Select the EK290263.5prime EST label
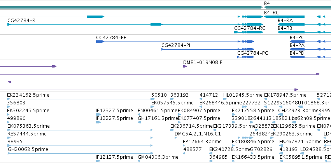This screenshot has width=331, height=163. point(291,134)
